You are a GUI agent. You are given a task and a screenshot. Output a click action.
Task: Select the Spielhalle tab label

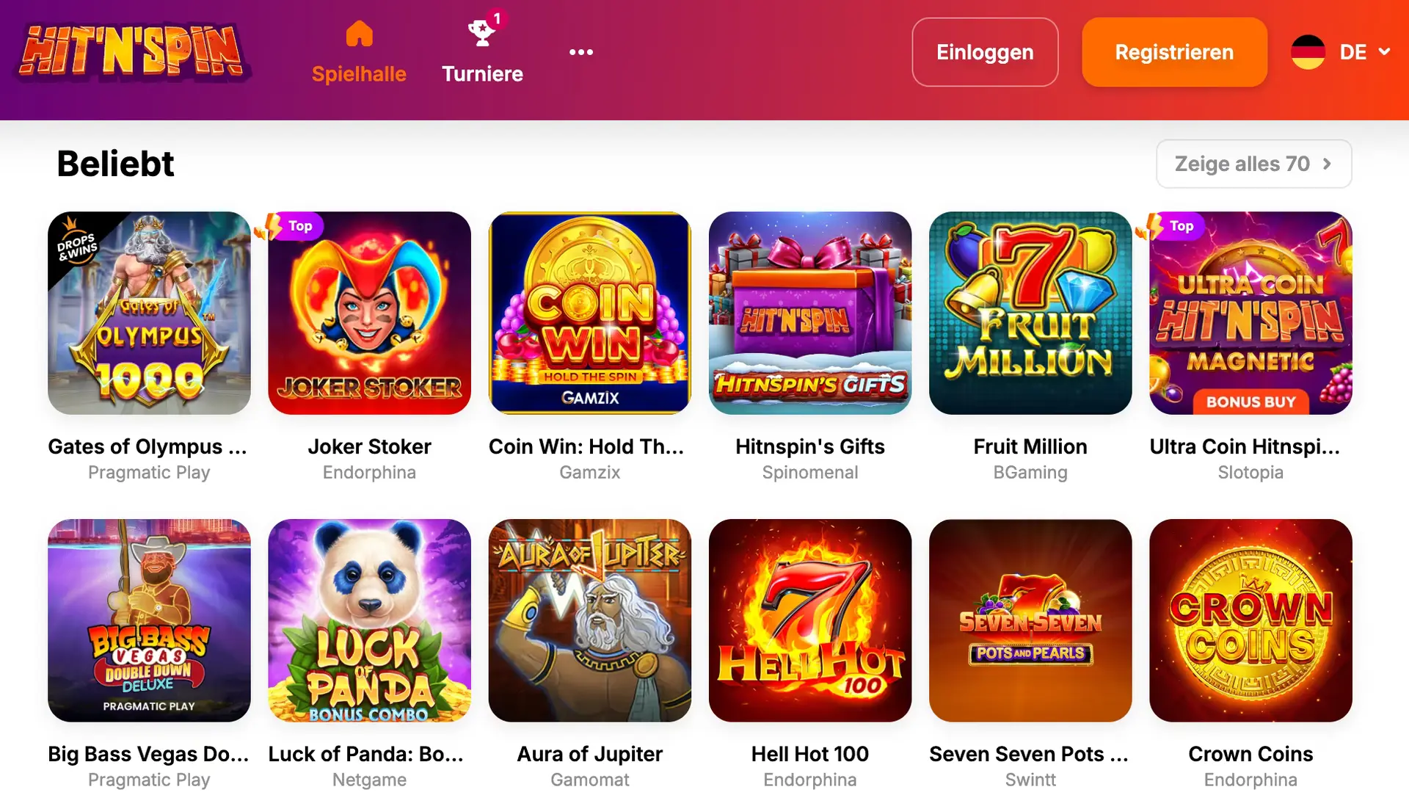(359, 74)
